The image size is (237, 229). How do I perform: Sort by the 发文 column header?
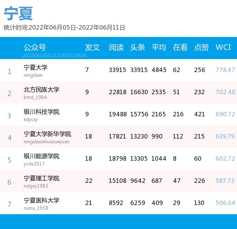[x=92, y=47]
